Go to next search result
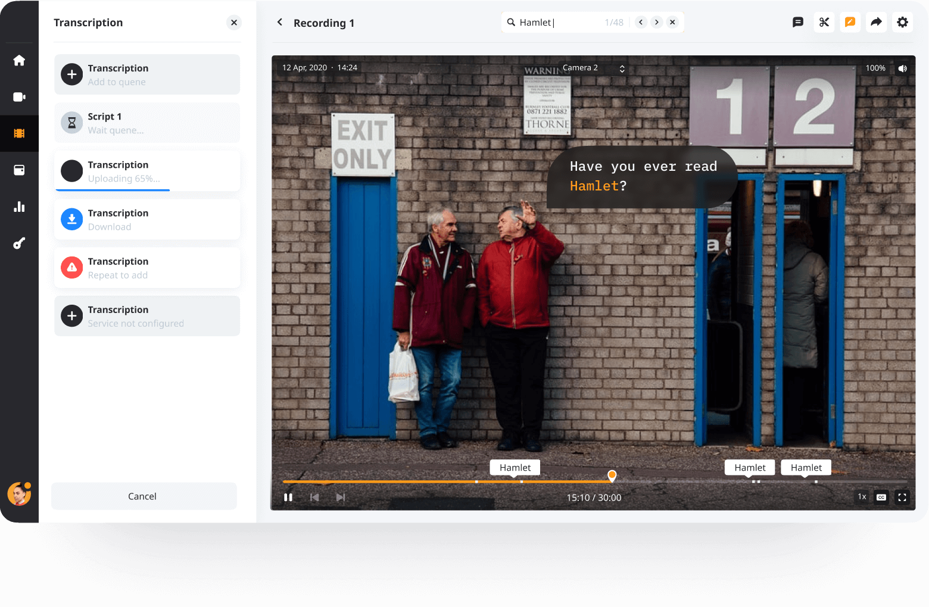929x607 pixels. point(657,23)
